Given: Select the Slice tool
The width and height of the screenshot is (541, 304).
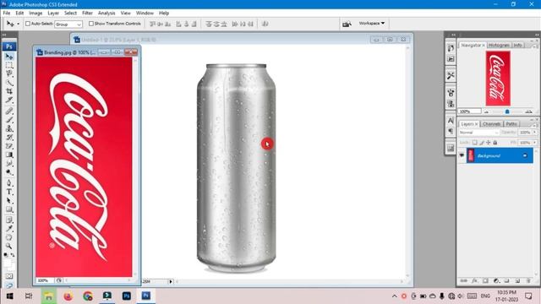Looking at the screenshot, I should [x=9, y=100].
